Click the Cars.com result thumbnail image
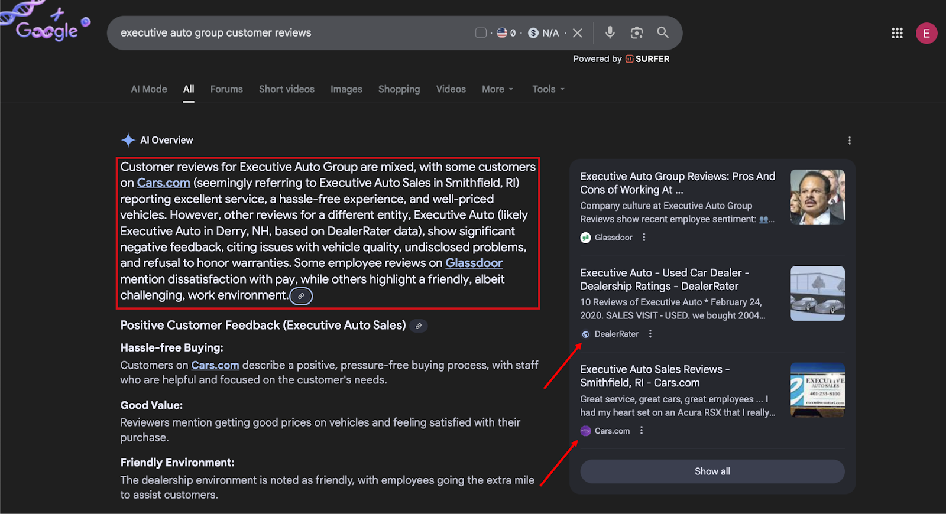This screenshot has height=514, width=946. click(817, 390)
